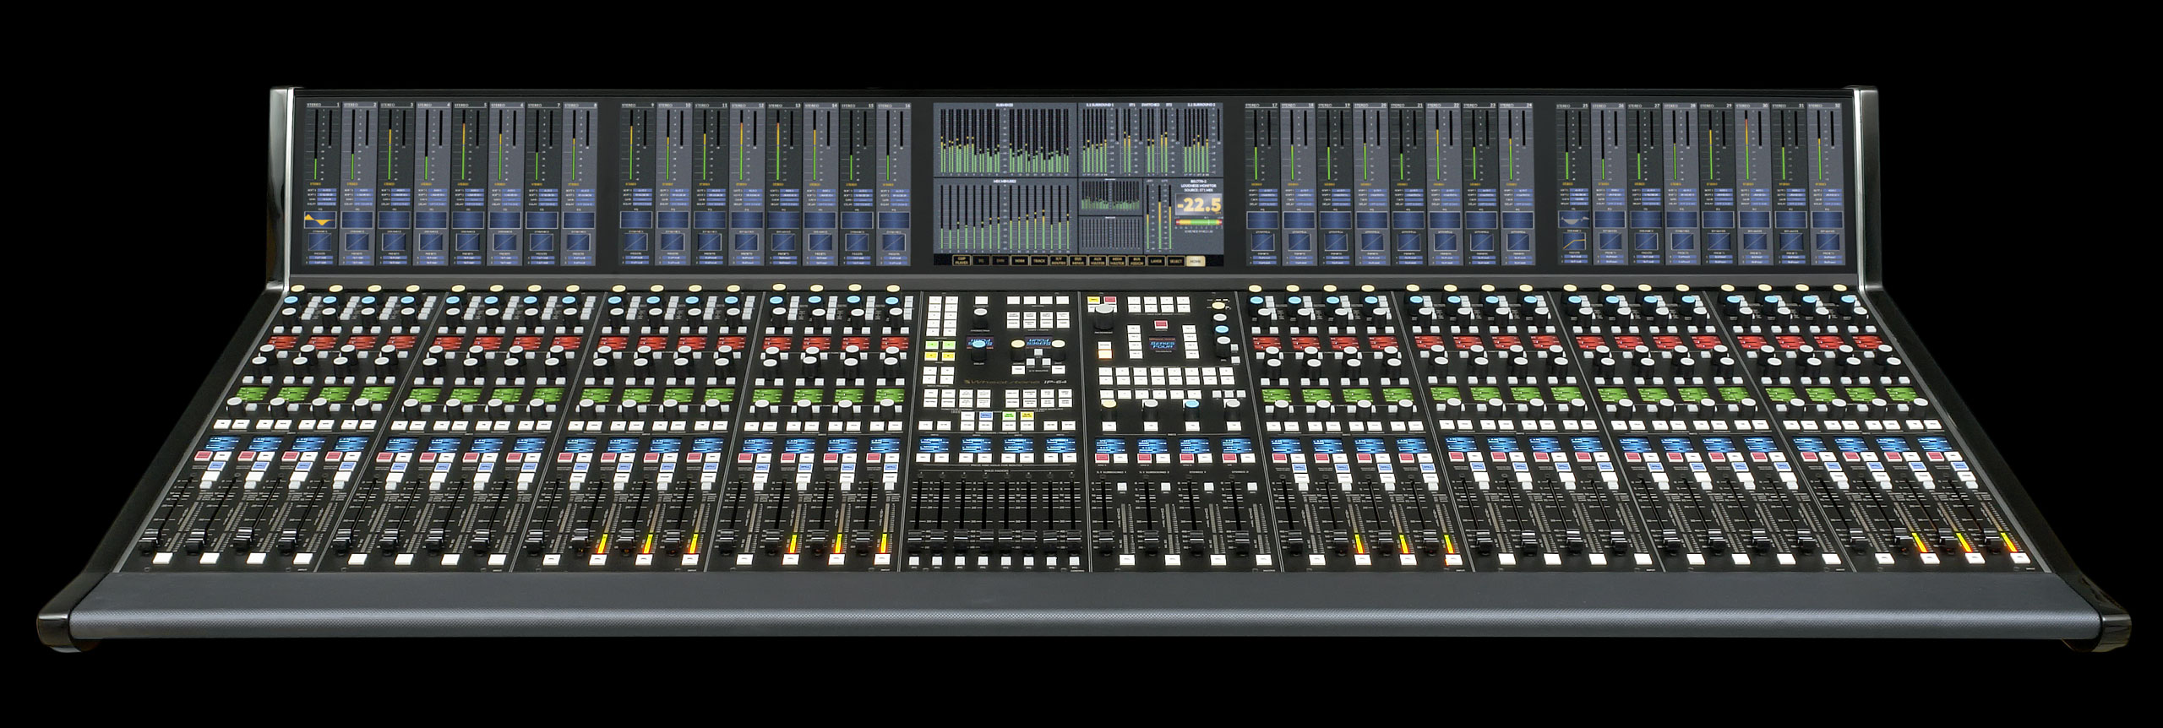Click button below the first MXM master fader
This screenshot has height=728, width=2163.
[x=914, y=562]
